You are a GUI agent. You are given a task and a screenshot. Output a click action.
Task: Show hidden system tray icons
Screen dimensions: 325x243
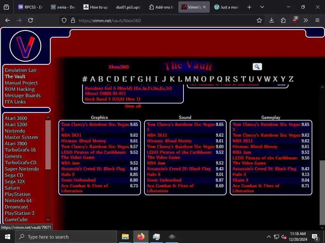click(269, 237)
